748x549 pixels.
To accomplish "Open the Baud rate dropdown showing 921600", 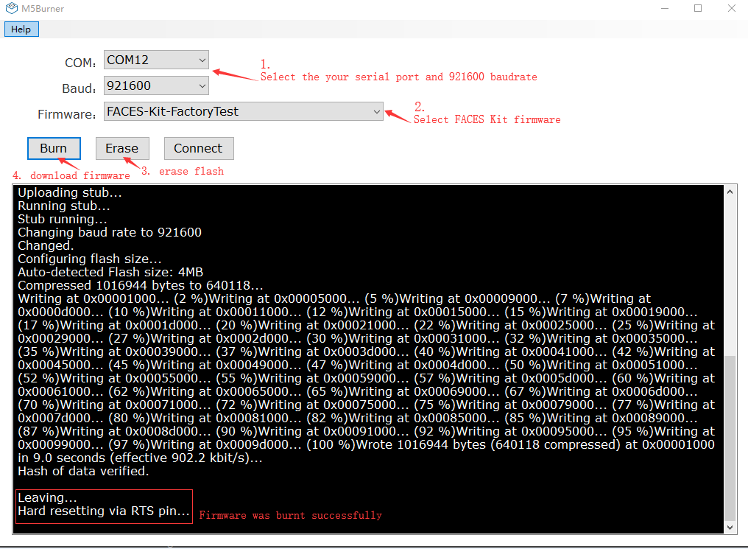I will point(156,85).
